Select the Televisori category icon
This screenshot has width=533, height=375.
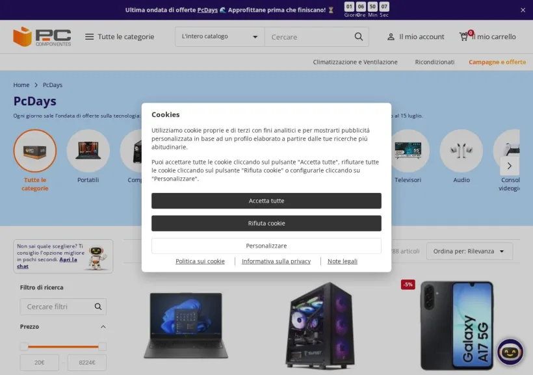pyautogui.click(x=408, y=151)
